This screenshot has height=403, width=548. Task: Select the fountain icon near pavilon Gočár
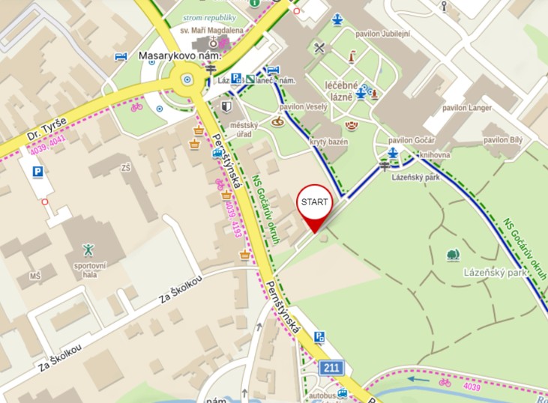pos(393,154)
